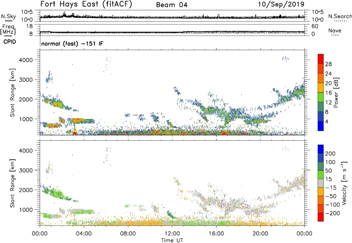352x243 pixels.
Task: Pick the red top segment of power color bar
Action: tap(321, 59)
